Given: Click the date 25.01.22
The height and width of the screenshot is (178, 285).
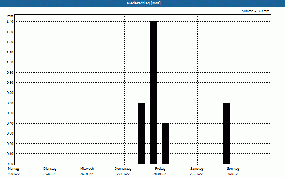Looking at the screenshot, I should [50, 174].
